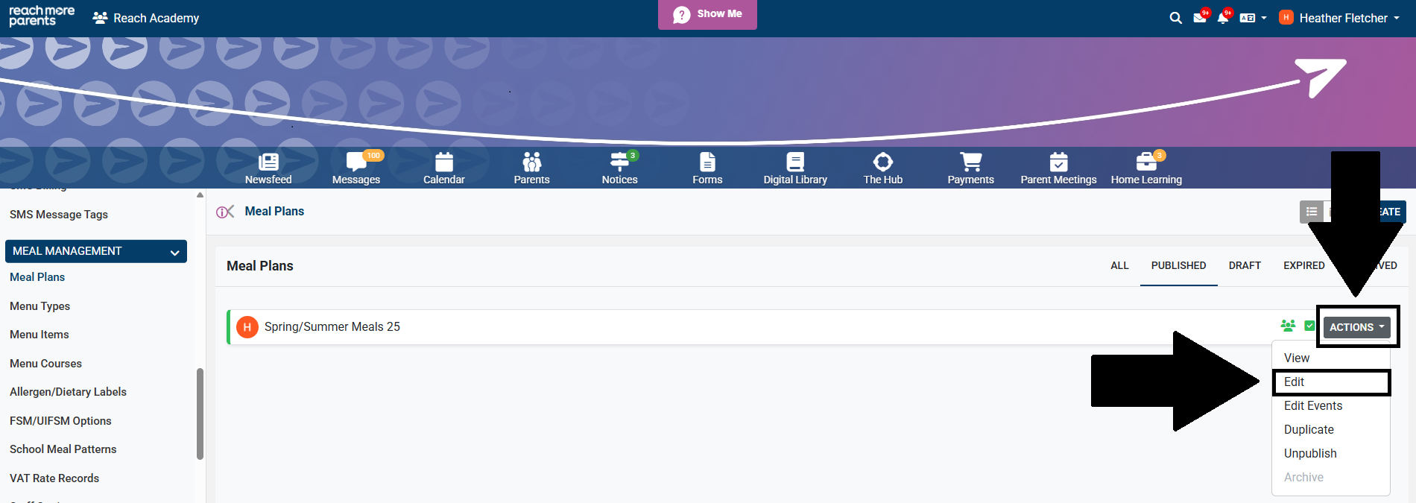Click the search magnifier in top bar
Viewport: 1416px width, 503px height.
click(1175, 18)
